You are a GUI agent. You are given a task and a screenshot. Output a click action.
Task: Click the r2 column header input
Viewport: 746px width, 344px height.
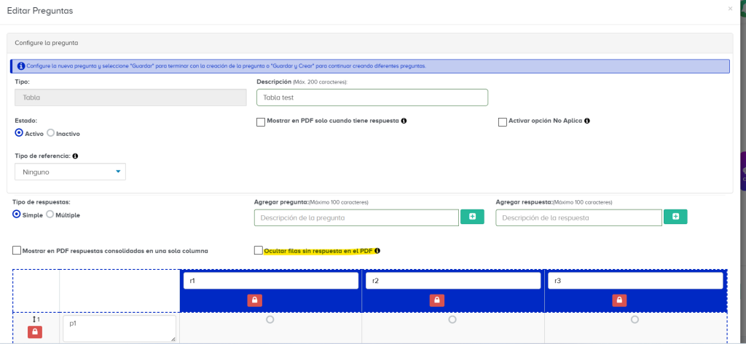453,281
